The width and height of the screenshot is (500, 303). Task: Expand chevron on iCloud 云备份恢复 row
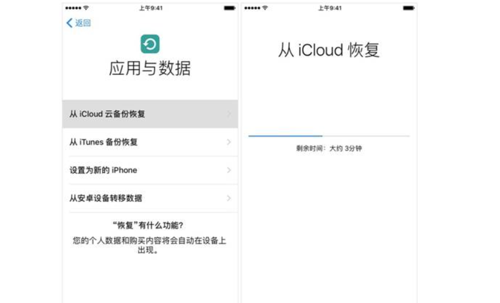tap(229, 114)
